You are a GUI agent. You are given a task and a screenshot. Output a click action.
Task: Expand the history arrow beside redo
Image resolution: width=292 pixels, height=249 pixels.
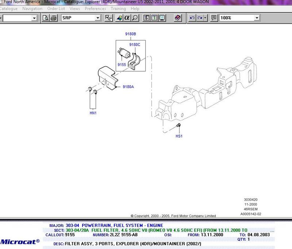click(205, 18)
